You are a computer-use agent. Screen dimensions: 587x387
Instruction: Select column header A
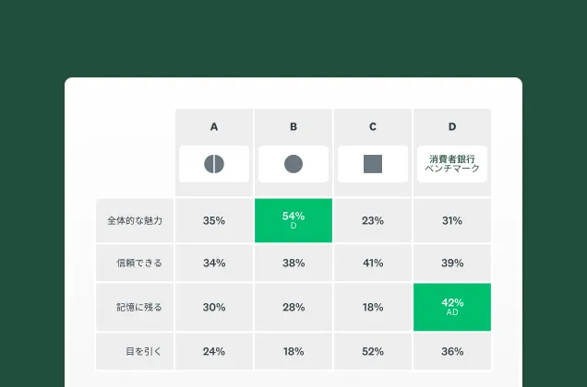point(214,126)
